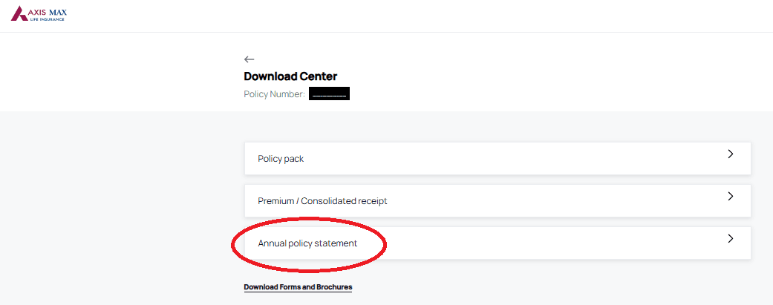Expand Annual policy statement using right chevron

click(731, 238)
